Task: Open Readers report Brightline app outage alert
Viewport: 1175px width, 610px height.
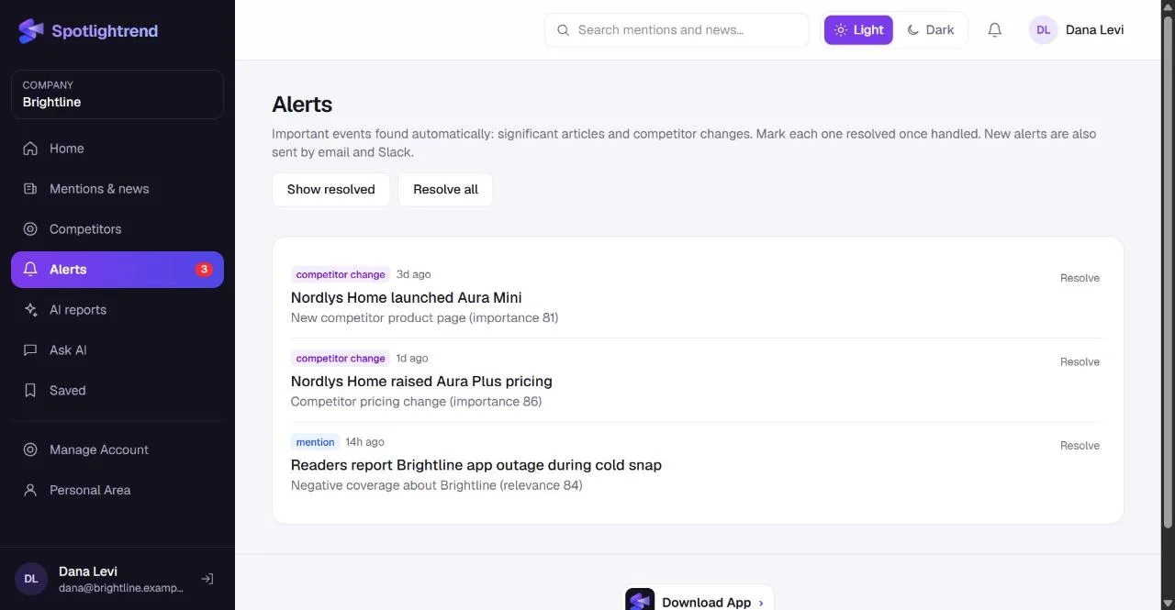Action: click(476, 465)
